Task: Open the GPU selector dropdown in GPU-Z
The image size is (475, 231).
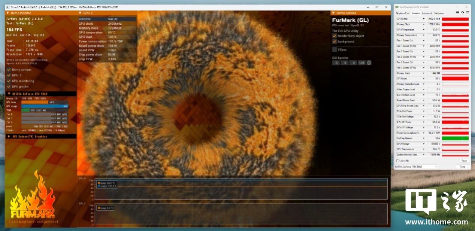Action: [417, 167]
